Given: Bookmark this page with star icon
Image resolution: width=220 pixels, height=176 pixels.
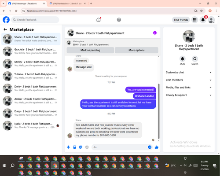Looking at the screenshot, I should (x=202, y=11).
